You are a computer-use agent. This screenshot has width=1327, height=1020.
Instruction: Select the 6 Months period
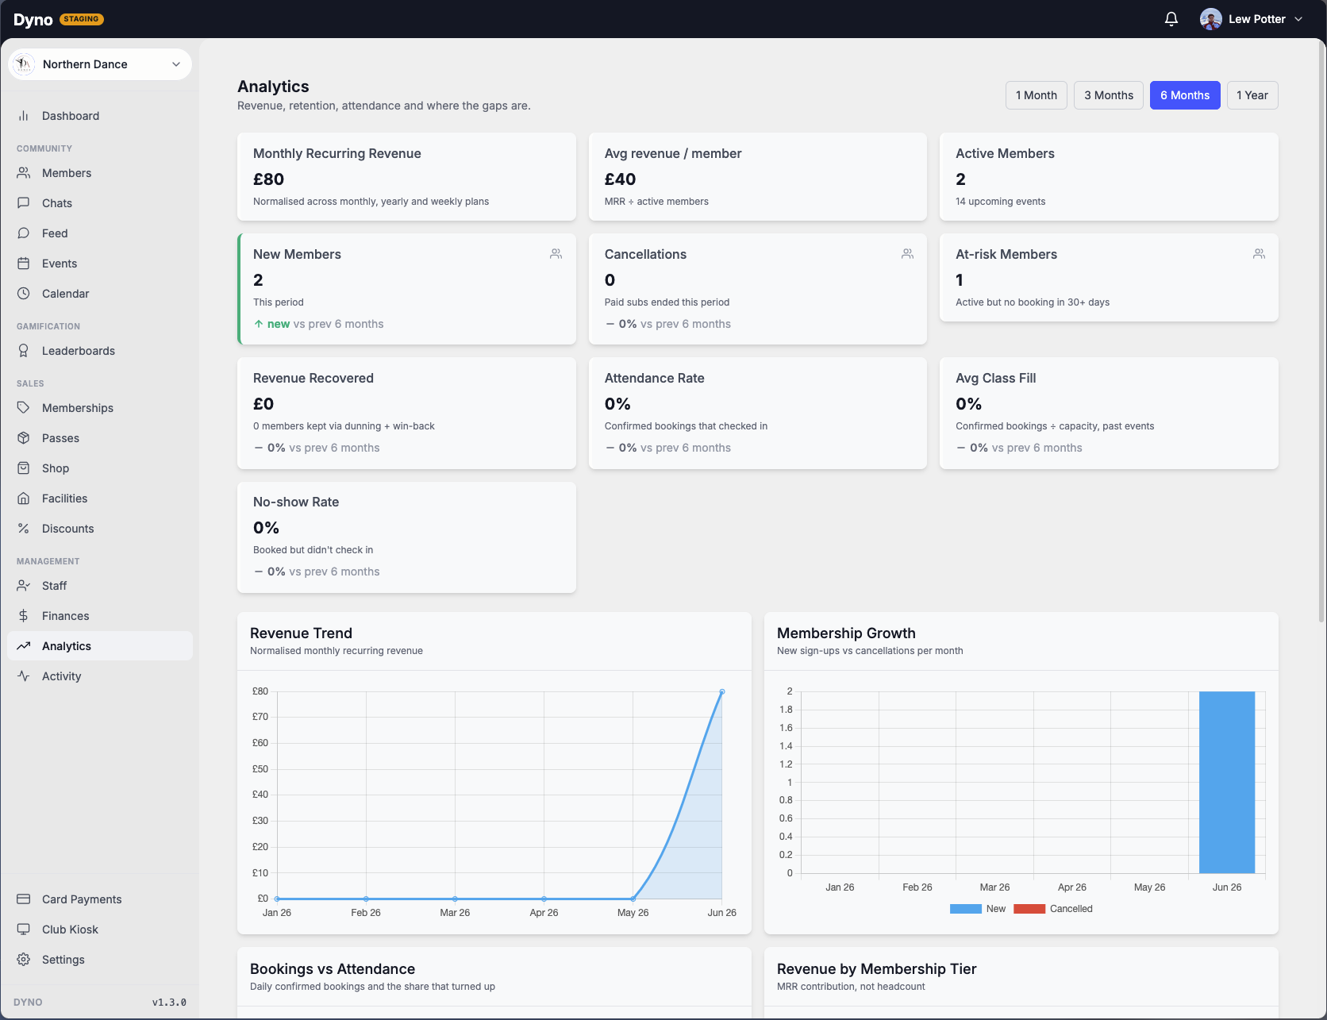pos(1185,95)
